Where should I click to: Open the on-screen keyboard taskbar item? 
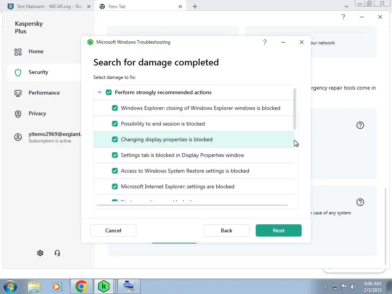129,286
